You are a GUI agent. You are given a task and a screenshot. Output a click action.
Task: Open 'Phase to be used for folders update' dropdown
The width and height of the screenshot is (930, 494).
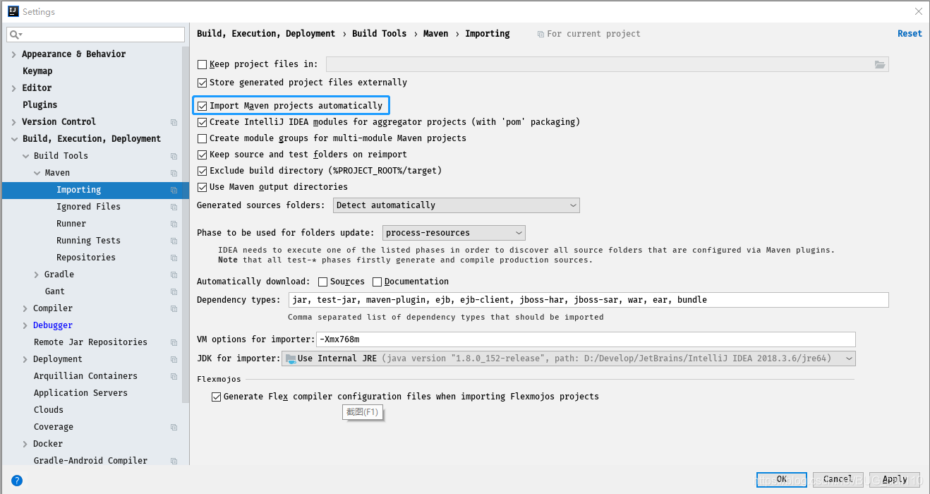click(517, 232)
